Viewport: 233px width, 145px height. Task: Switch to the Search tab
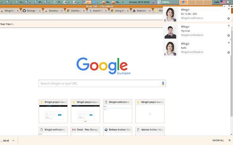pos(97,11)
